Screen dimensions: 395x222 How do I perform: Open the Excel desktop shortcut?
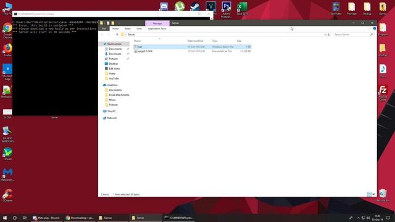click(242, 8)
